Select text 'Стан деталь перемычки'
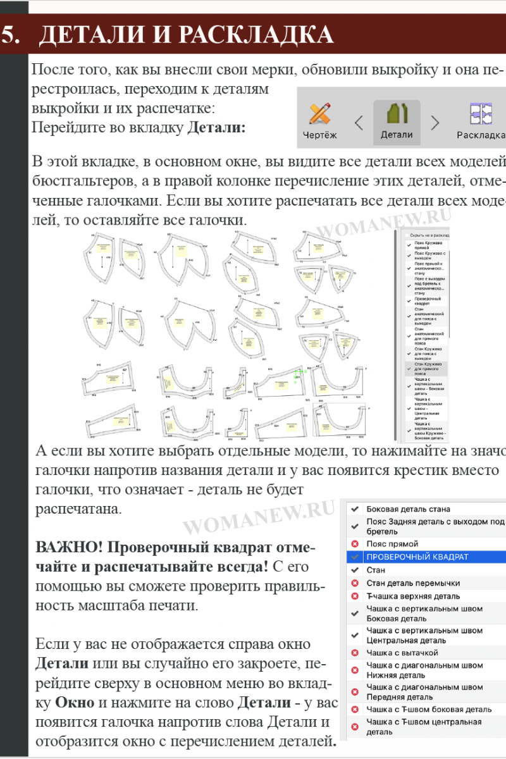Image resolution: width=506 pixels, height=759 pixels. pos(413,583)
